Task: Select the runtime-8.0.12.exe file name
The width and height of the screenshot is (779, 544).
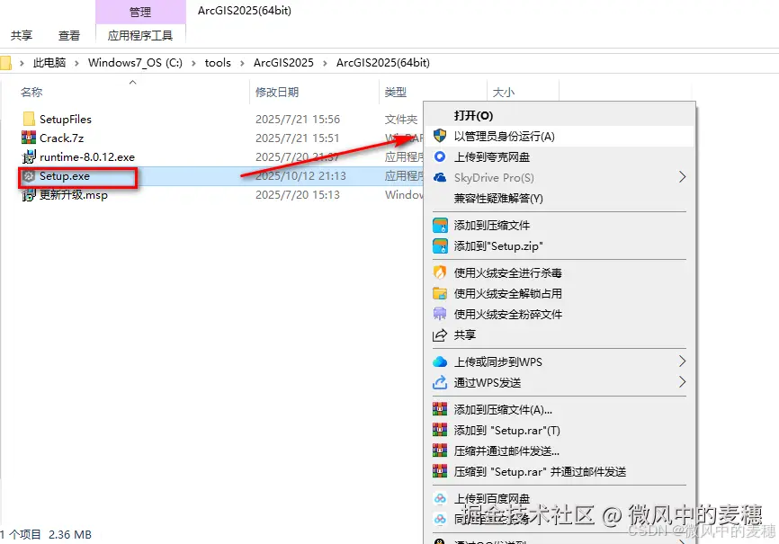Action: [x=87, y=157]
